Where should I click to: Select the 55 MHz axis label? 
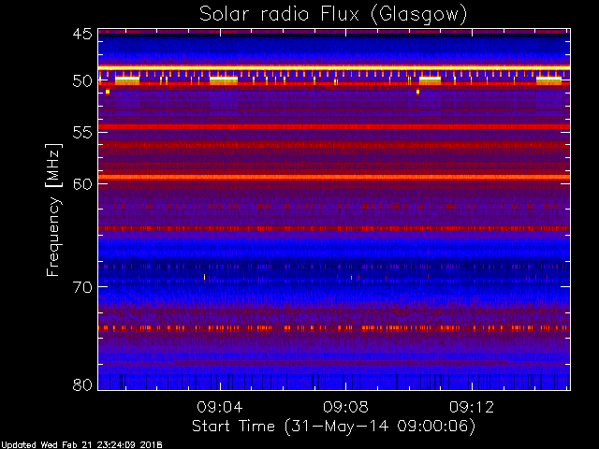click(x=82, y=133)
